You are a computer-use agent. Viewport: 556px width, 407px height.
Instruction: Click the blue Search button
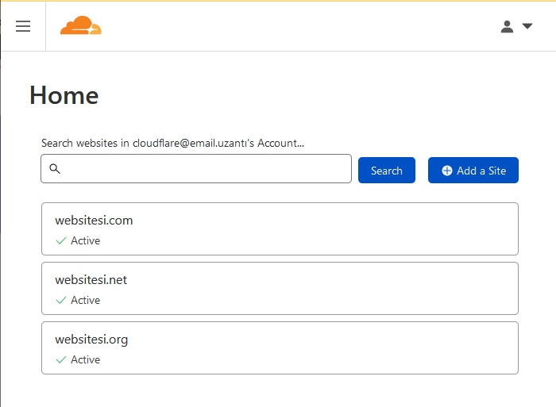(x=387, y=171)
